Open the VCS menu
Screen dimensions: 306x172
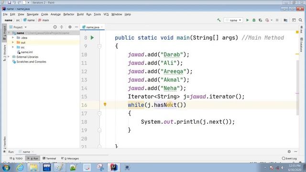click(106, 14)
